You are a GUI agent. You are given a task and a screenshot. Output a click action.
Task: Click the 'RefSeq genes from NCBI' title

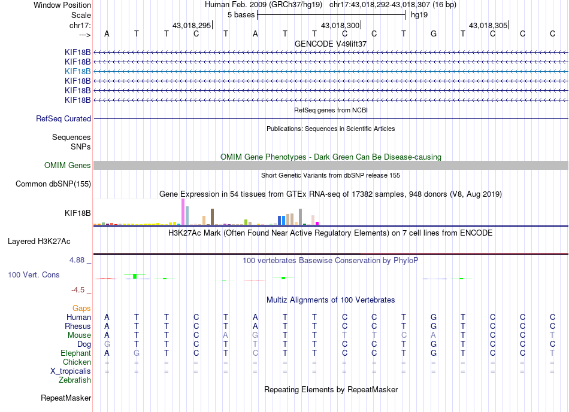[x=331, y=110]
